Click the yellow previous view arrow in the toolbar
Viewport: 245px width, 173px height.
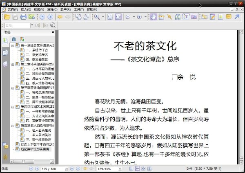(60, 17)
